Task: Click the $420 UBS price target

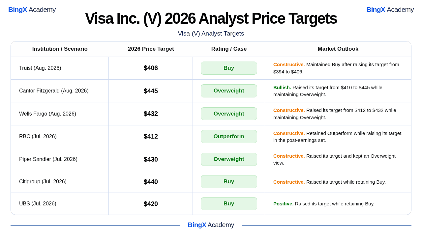Action: 151,204
